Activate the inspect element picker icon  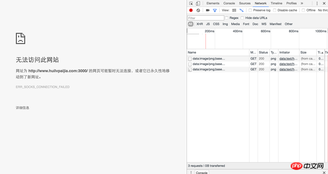191,3
